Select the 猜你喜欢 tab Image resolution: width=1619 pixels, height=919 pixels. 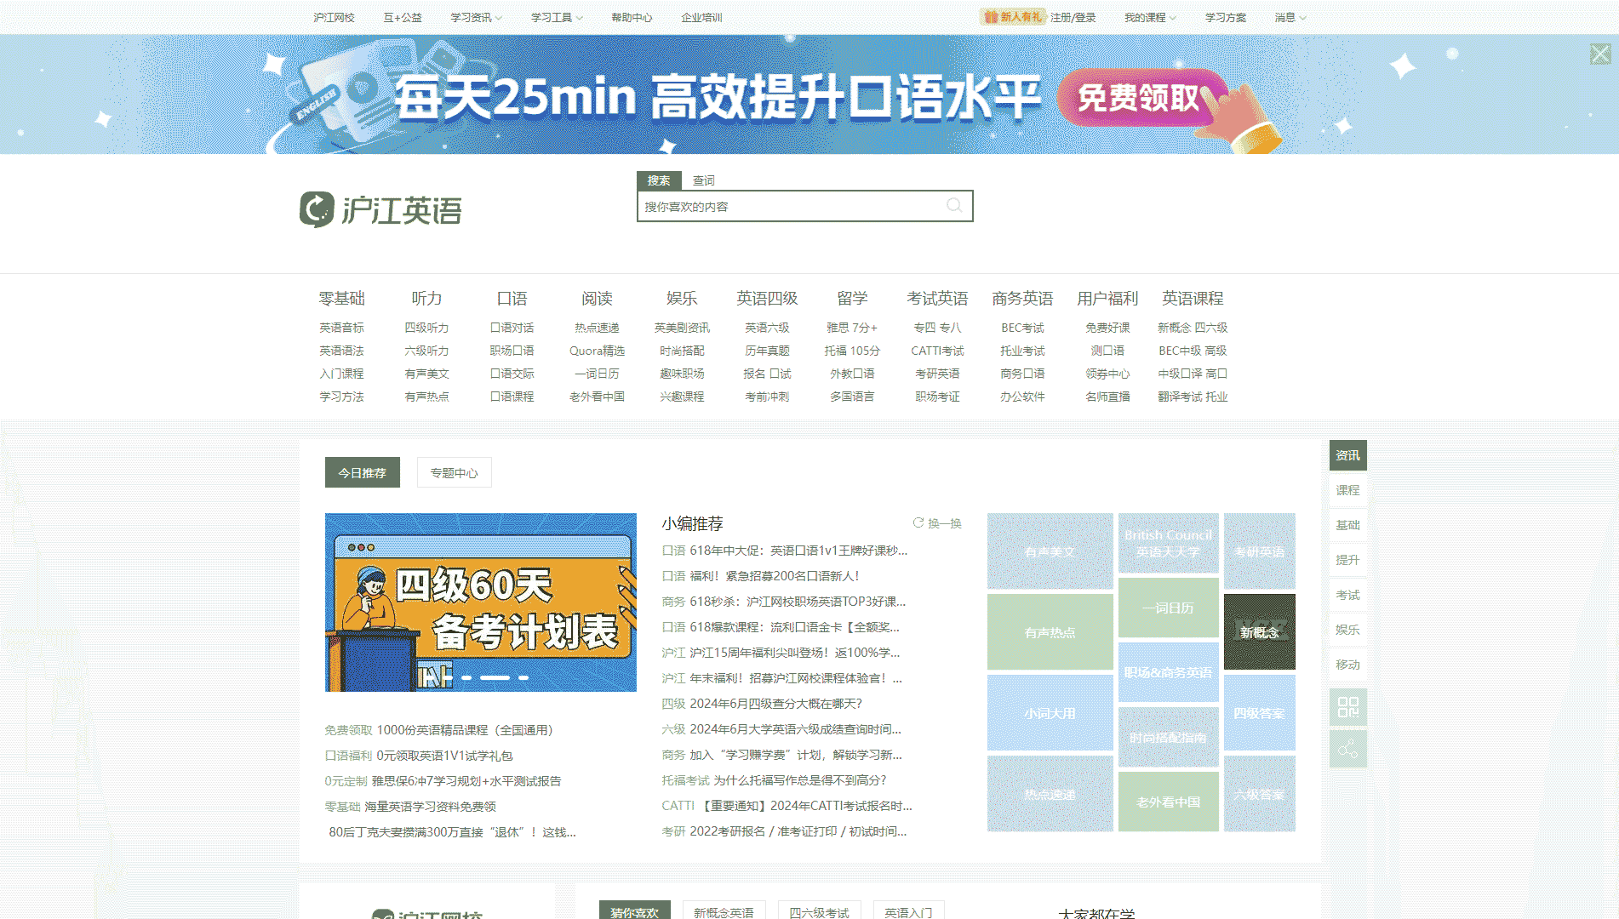coord(635,910)
